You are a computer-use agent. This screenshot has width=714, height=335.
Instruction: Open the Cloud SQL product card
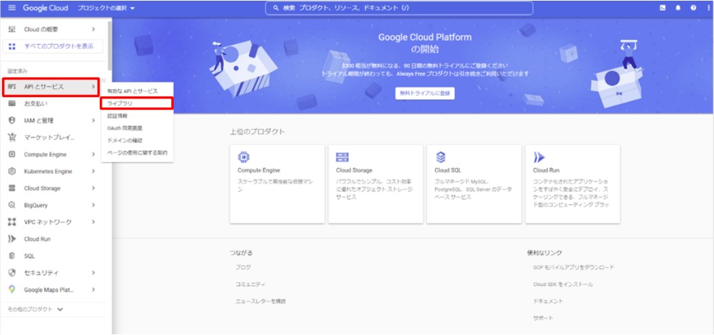click(474, 184)
